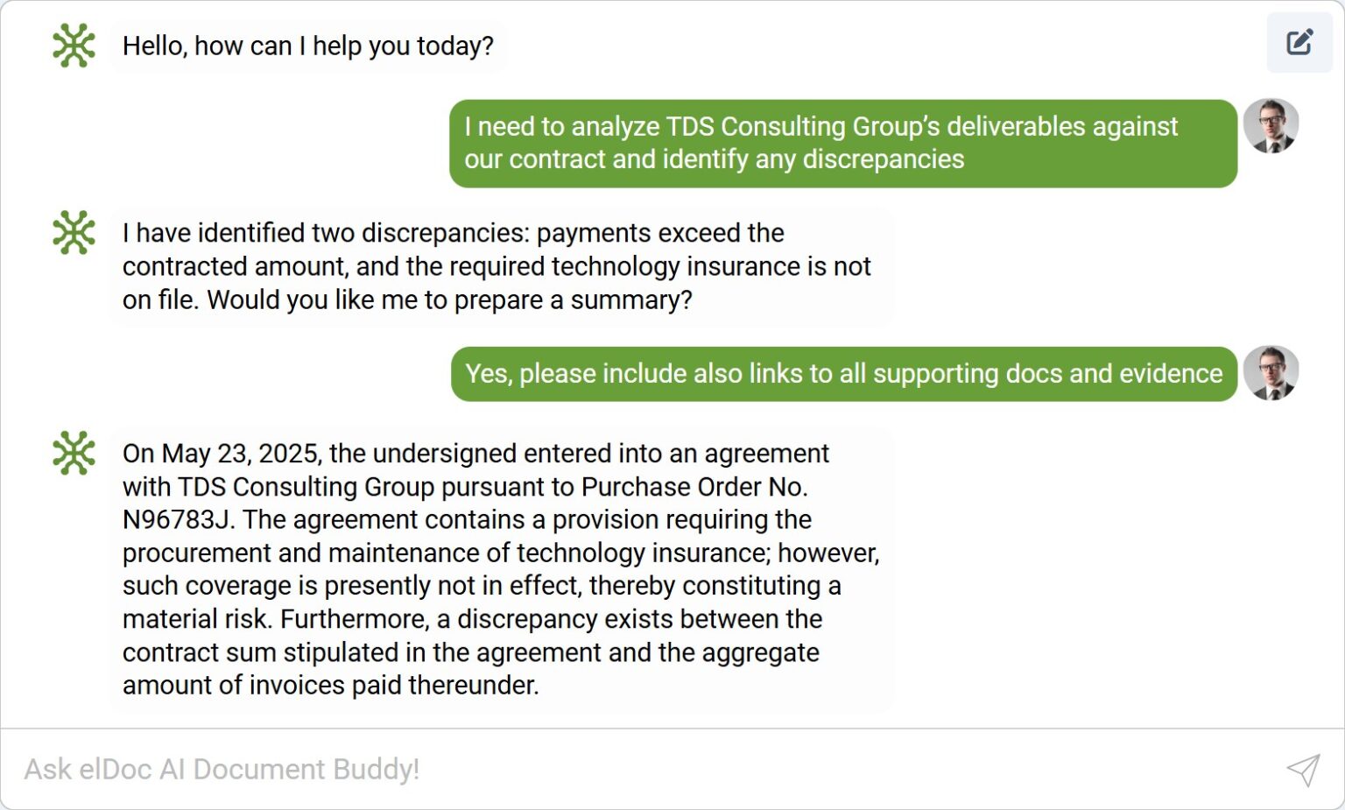Click "supporting docs and evidence" in user message
Viewport: 1345px width, 810px height.
(1047, 374)
